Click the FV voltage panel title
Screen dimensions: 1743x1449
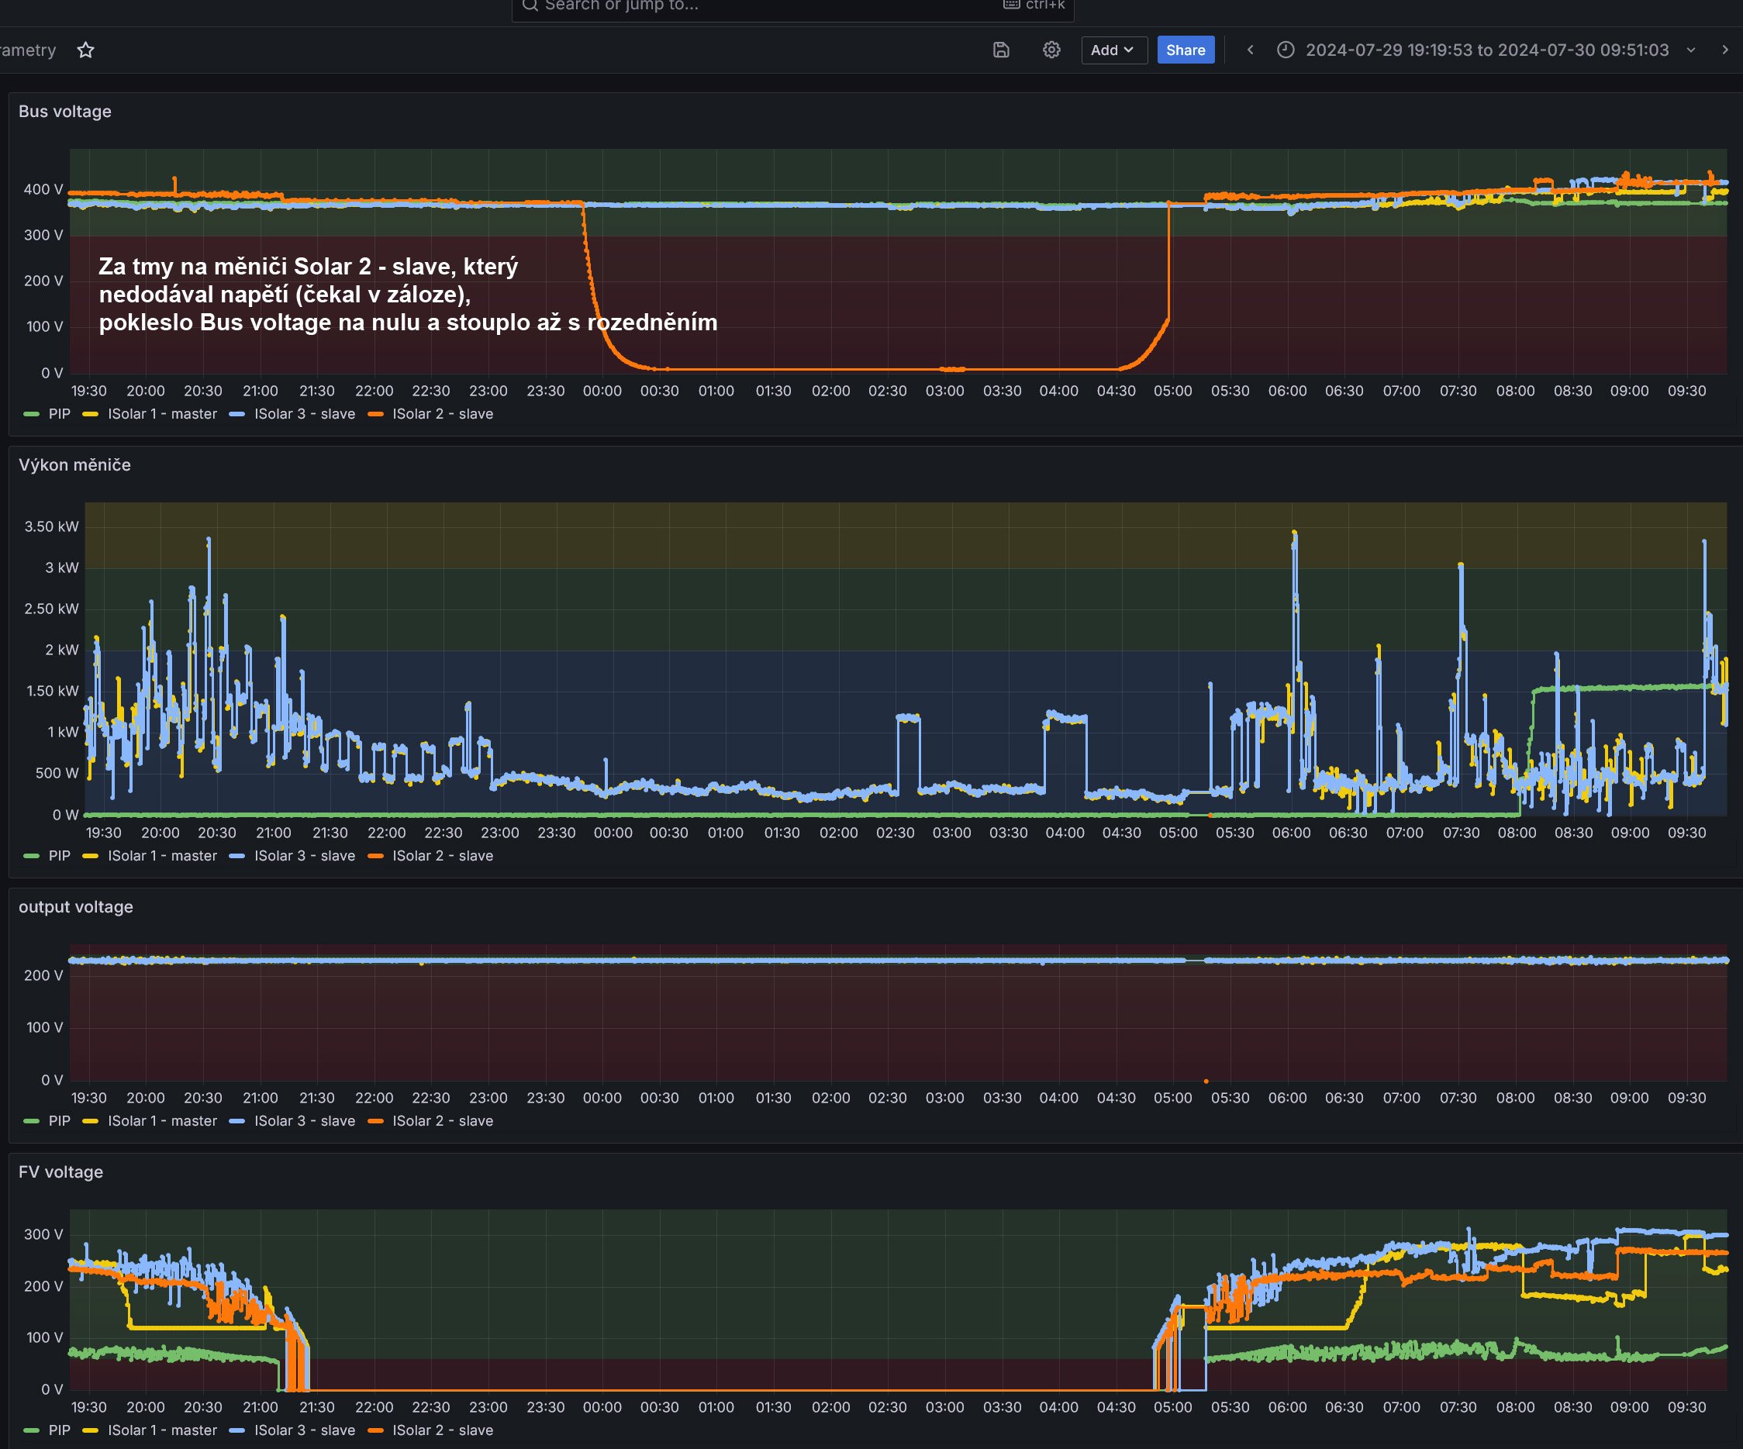[60, 1171]
